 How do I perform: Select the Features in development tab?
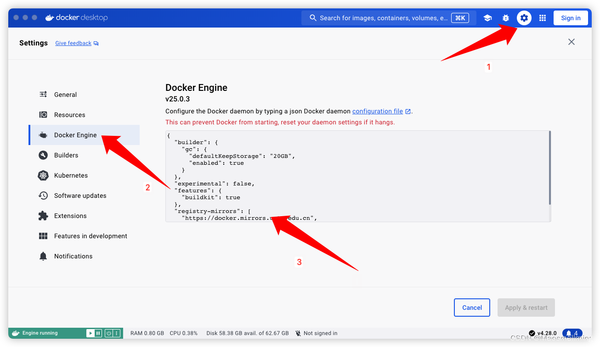tap(84, 236)
